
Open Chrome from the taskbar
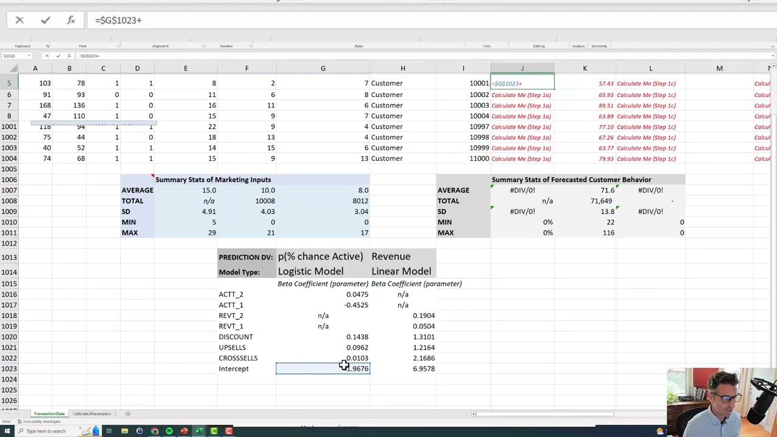[154, 431]
